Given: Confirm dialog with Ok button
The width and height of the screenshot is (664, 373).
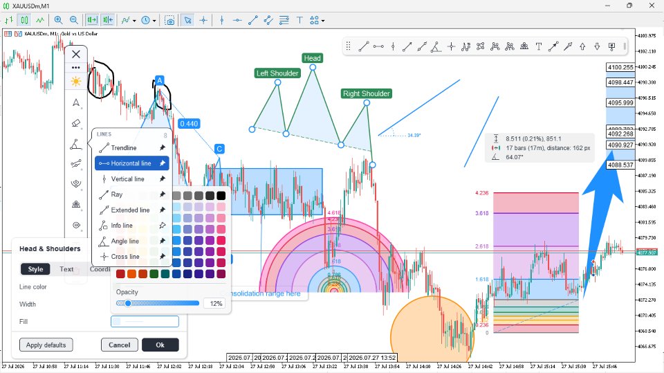Looking at the screenshot, I should pos(160,345).
